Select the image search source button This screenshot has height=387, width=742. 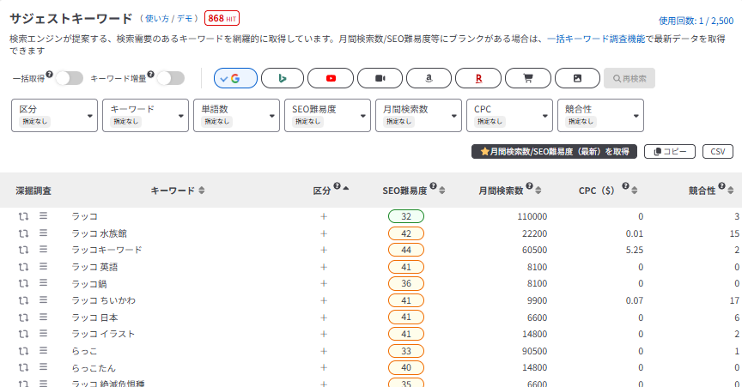577,79
